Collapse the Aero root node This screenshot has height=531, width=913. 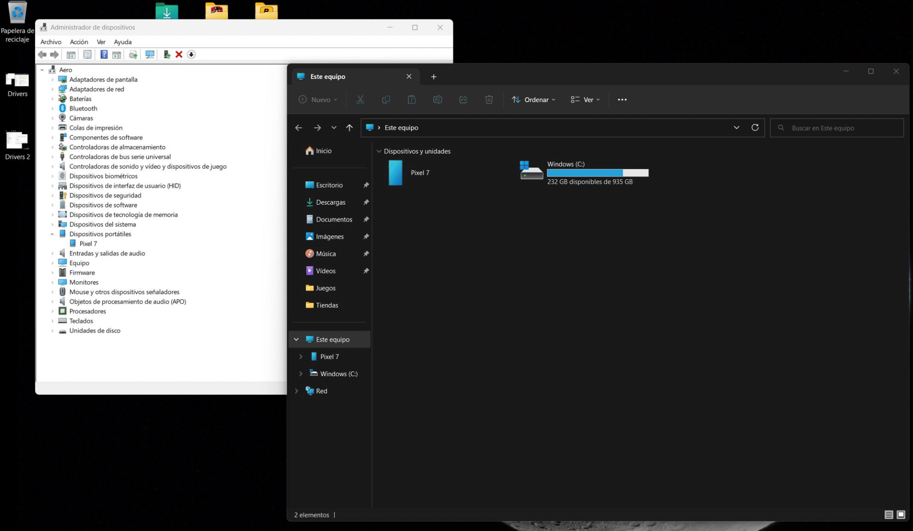pos(42,70)
